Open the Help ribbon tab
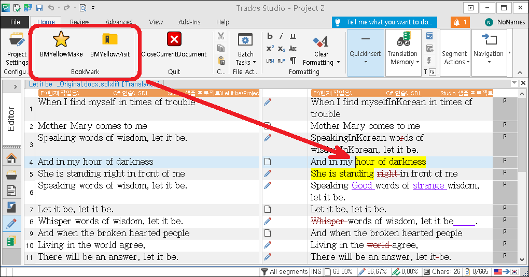This screenshot has height=277, width=529. tap(222, 22)
